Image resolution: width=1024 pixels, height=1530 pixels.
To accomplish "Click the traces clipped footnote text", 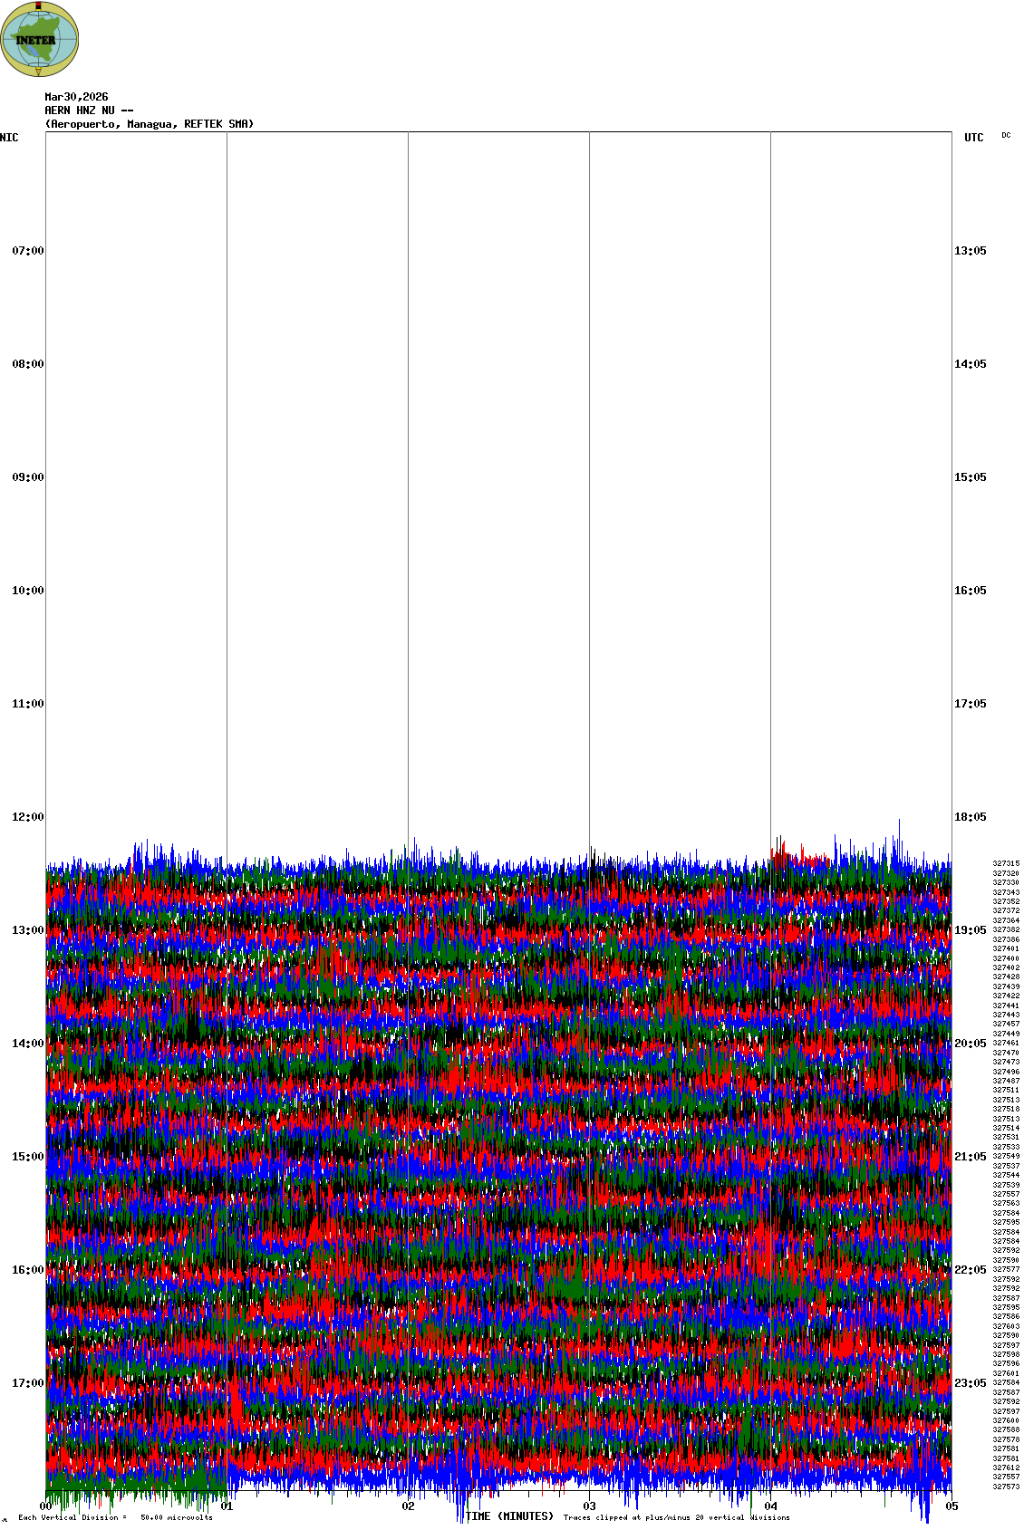I will [x=676, y=1517].
